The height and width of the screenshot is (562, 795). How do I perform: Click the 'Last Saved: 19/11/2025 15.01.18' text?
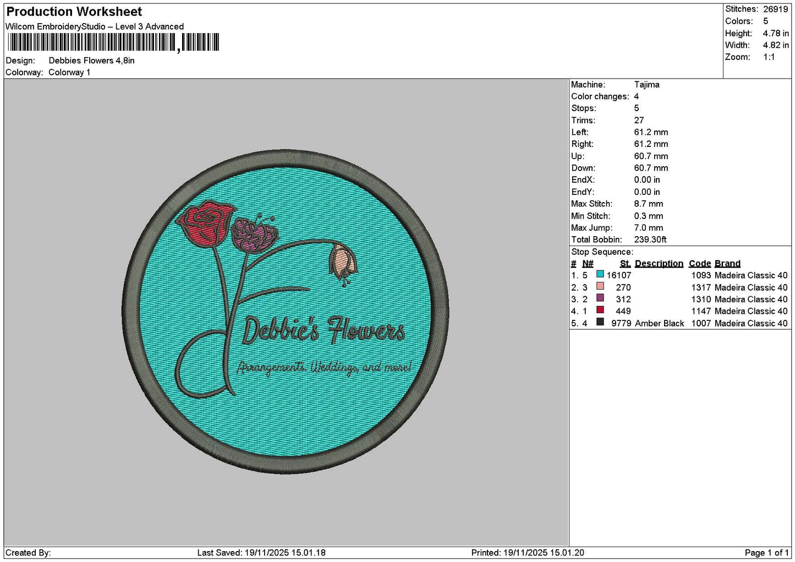pyautogui.click(x=261, y=553)
